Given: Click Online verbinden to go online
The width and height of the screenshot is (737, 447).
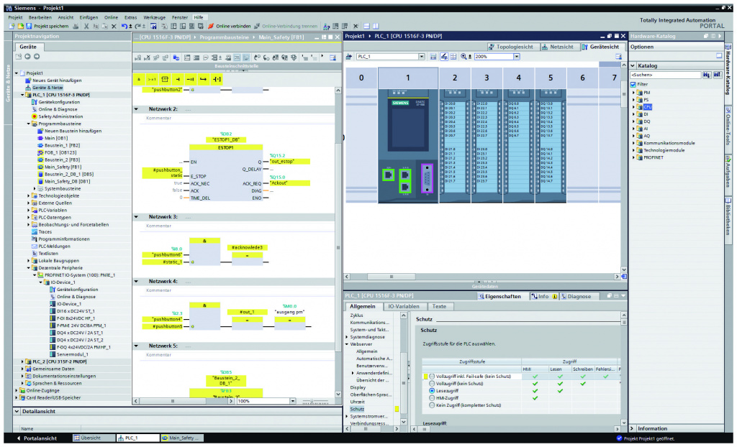Looking at the screenshot, I should point(230,27).
